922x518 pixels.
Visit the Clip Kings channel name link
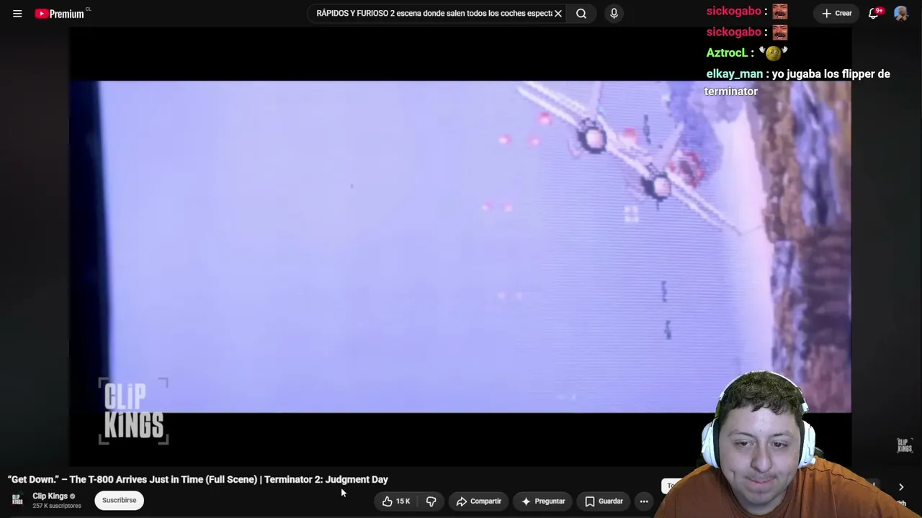point(50,496)
